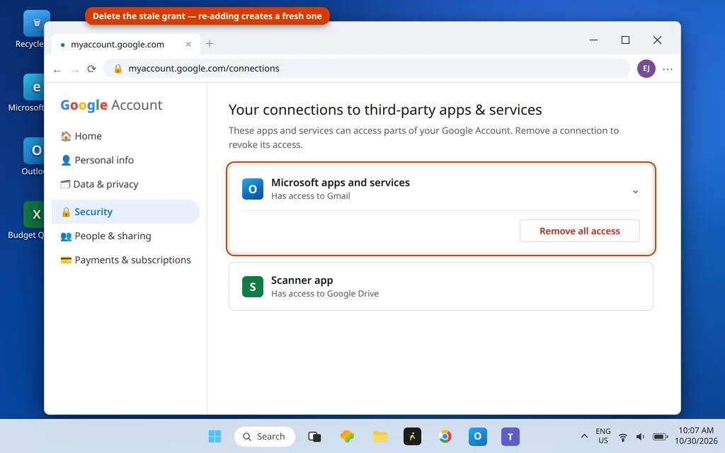
Task: Click the taskbar Search box
Action: (265, 436)
